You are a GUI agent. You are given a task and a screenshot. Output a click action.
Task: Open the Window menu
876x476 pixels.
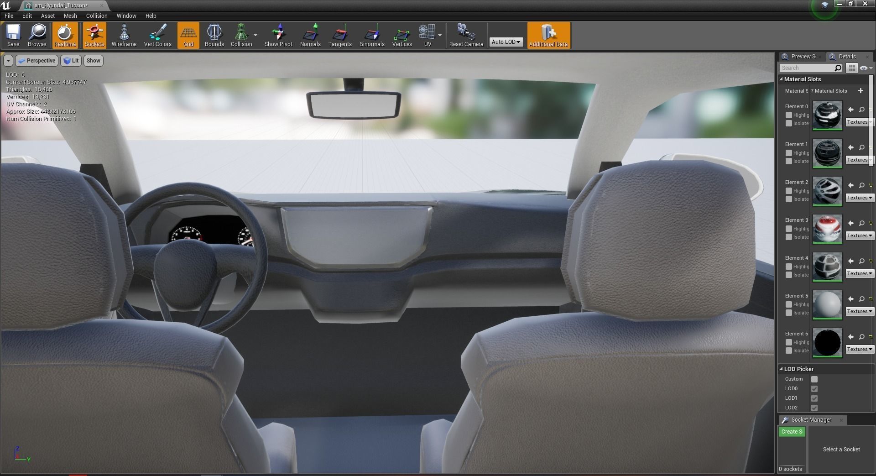pyautogui.click(x=126, y=16)
